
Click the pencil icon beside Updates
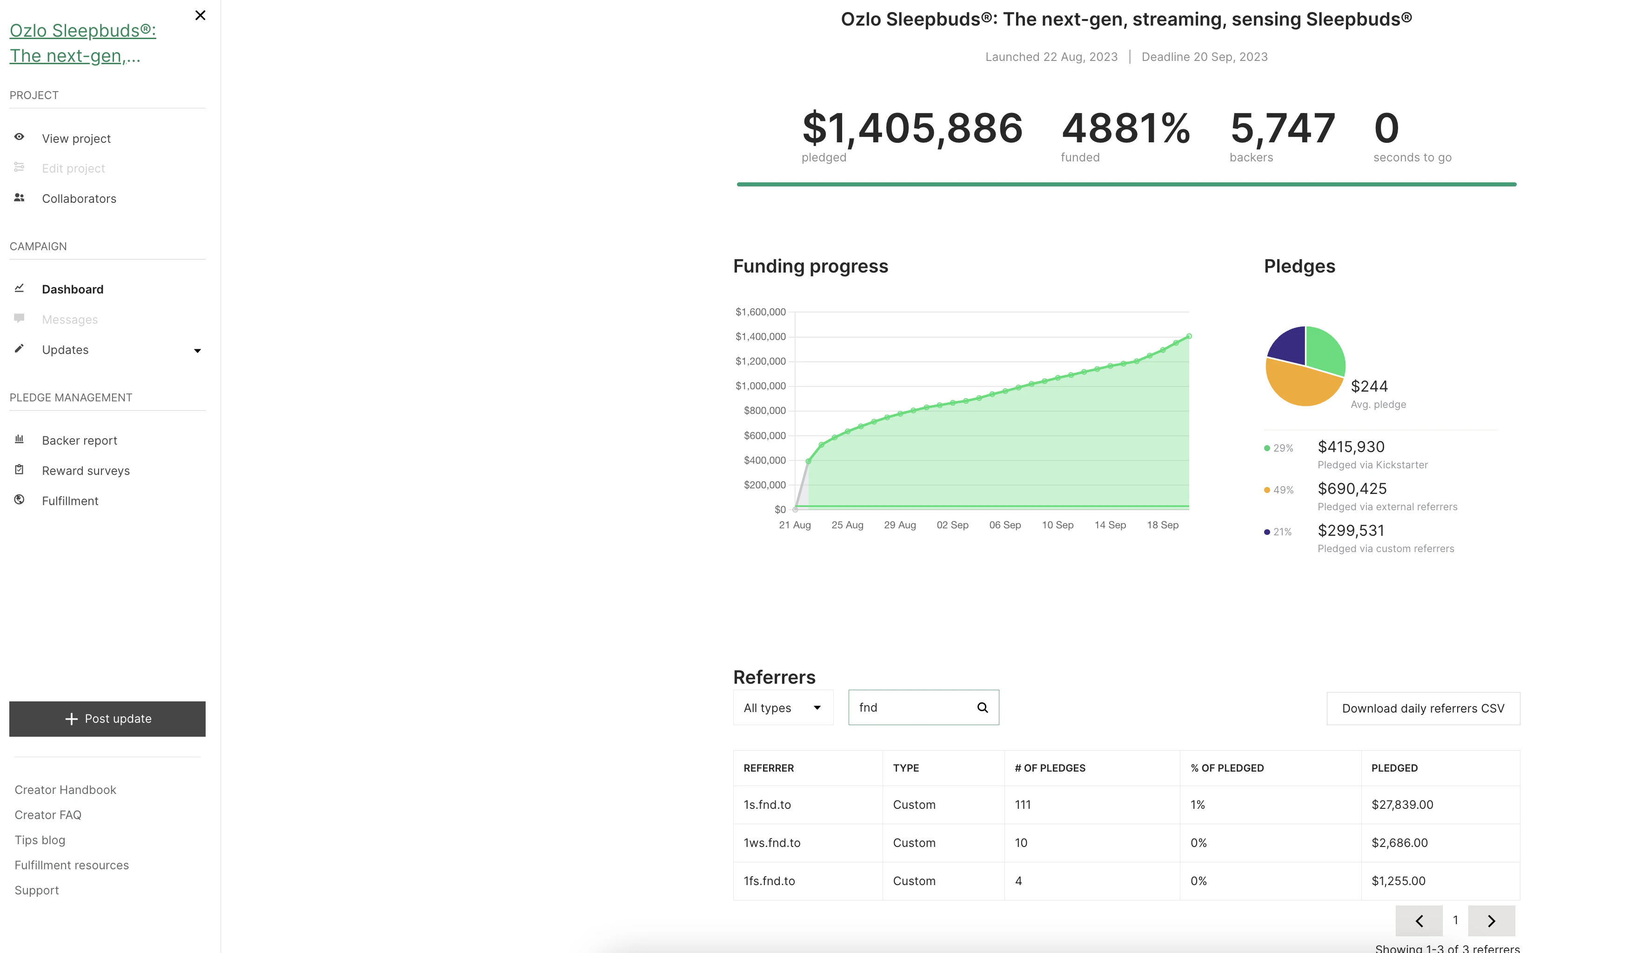pyautogui.click(x=20, y=349)
